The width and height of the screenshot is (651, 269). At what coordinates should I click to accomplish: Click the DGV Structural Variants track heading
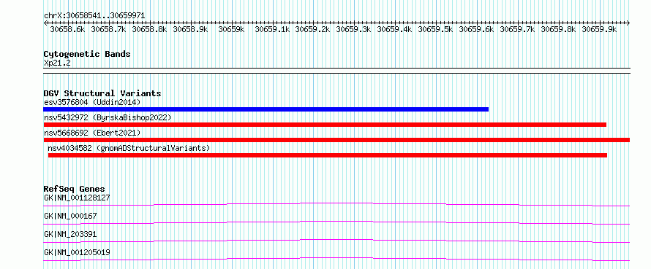(x=102, y=93)
